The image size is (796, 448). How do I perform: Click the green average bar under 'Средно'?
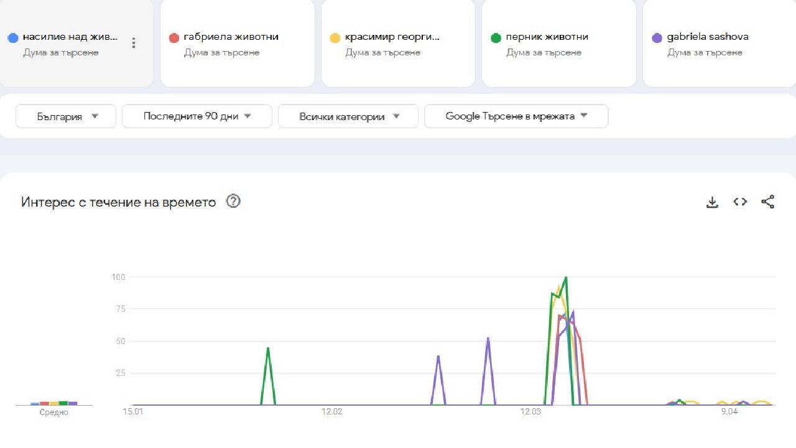(x=63, y=403)
